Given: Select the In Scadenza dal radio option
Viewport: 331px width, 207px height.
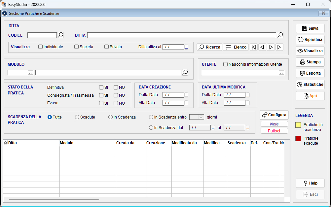Looking at the screenshot, I should pyautogui.click(x=151, y=128).
